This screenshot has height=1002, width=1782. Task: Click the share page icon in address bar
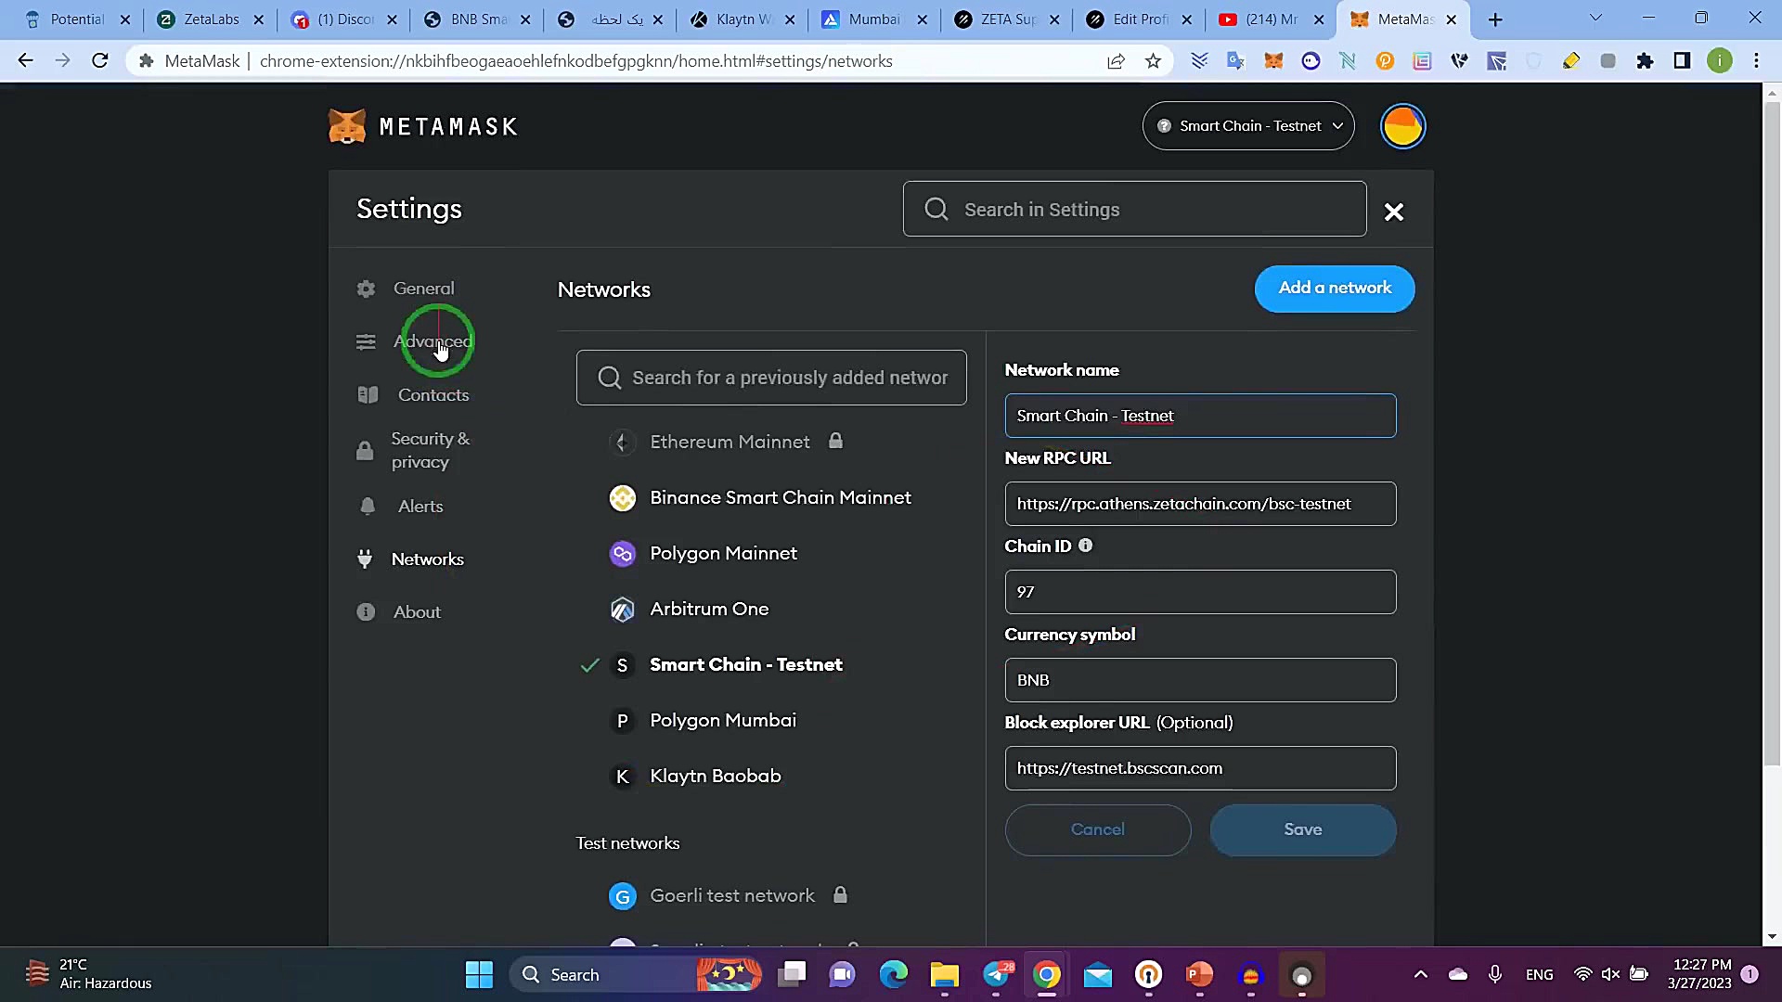click(x=1116, y=61)
